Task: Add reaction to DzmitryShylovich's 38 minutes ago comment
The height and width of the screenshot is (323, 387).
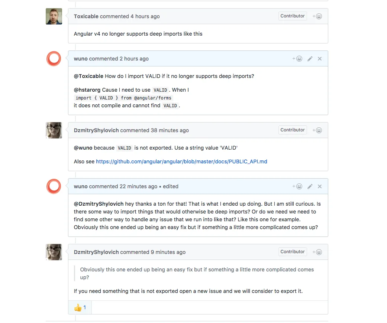Action: coord(317,130)
